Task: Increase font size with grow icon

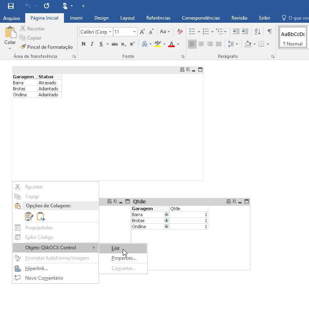Action: coord(142,32)
